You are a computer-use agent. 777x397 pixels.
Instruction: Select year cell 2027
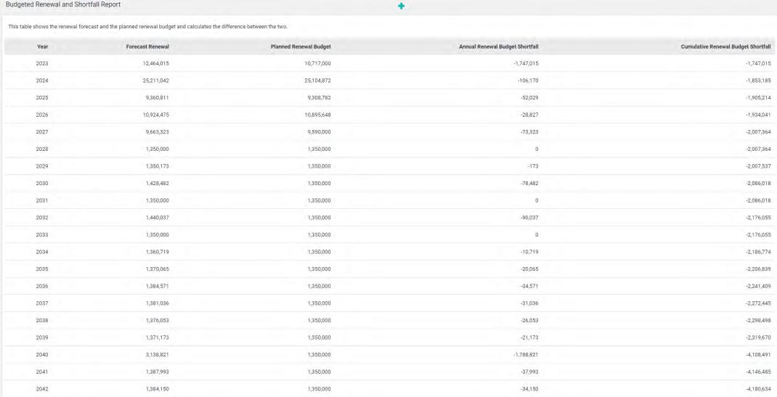(x=42, y=132)
